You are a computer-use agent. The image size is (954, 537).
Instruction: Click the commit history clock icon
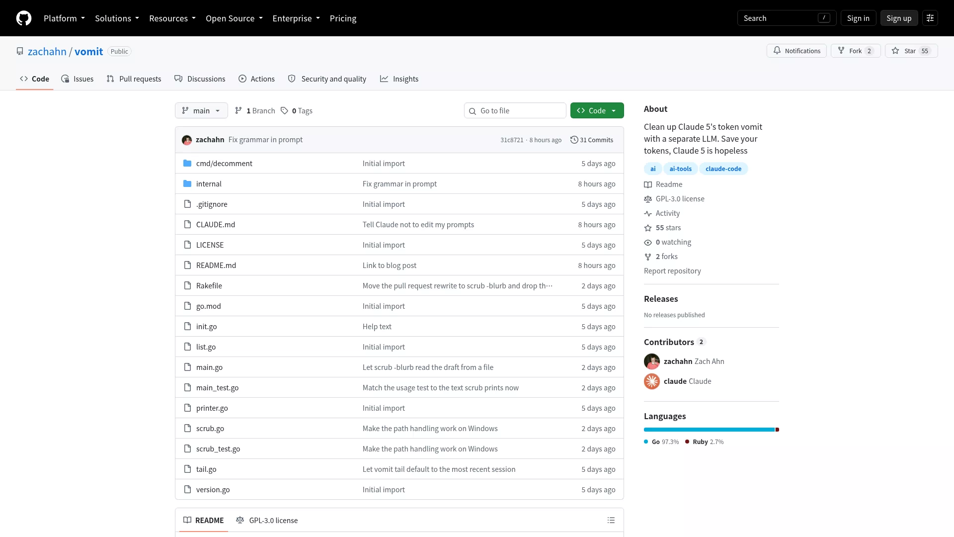pyautogui.click(x=574, y=140)
